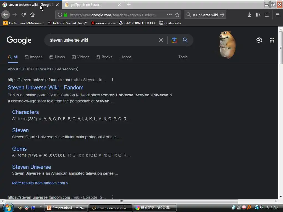
Task: Click the horizontal scroll right arrow
Action: [x=276, y=201]
